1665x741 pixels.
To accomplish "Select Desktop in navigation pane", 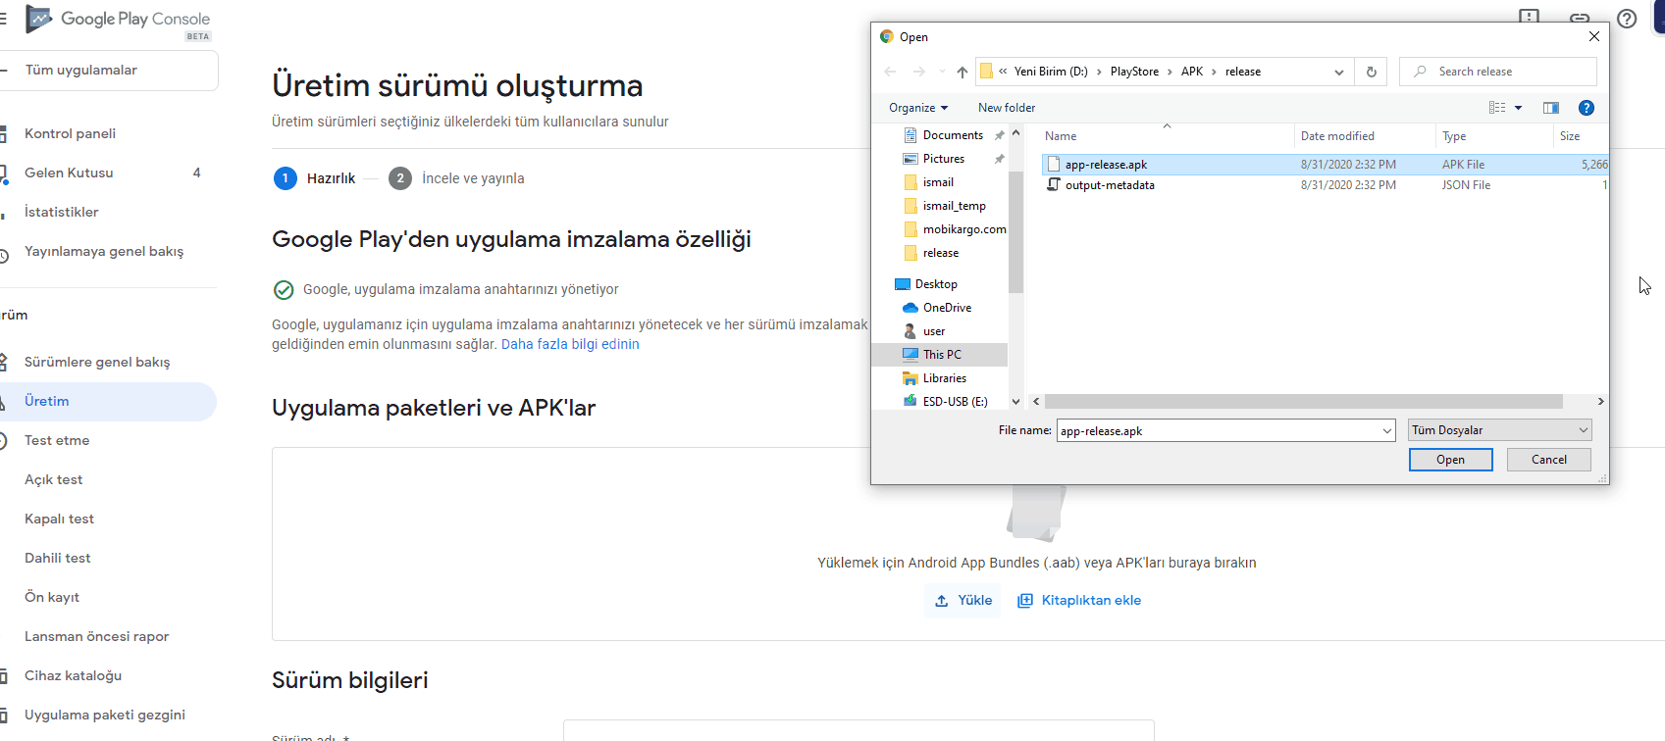I will click(936, 284).
